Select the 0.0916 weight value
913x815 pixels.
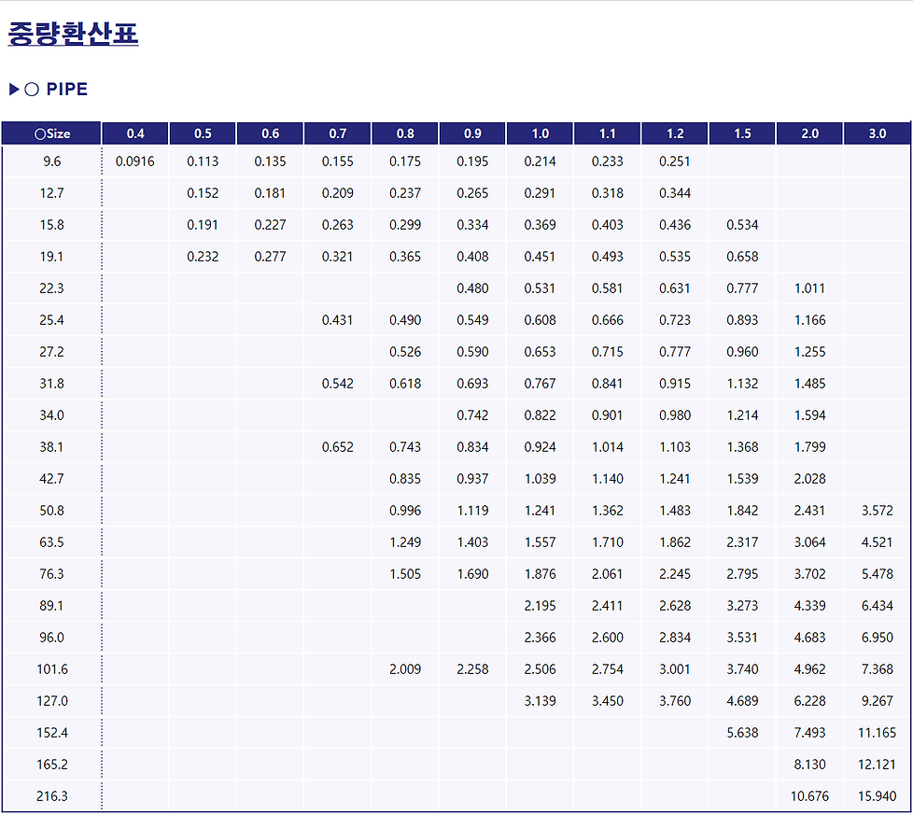point(135,162)
